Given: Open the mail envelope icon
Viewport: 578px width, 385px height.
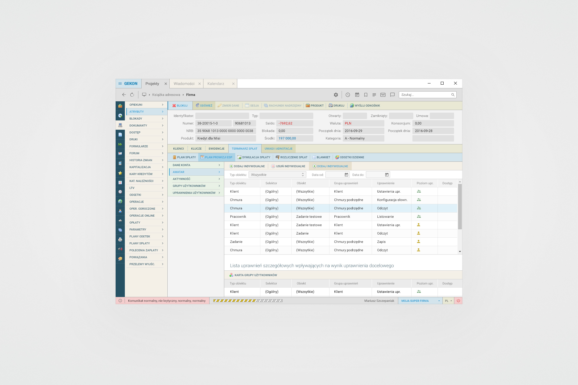Looking at the screenshot, I should (383, 95).
